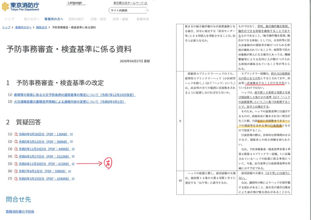Click PDF icon for 令和4年9月30日分
311x220 pixels.
point(16,134)
